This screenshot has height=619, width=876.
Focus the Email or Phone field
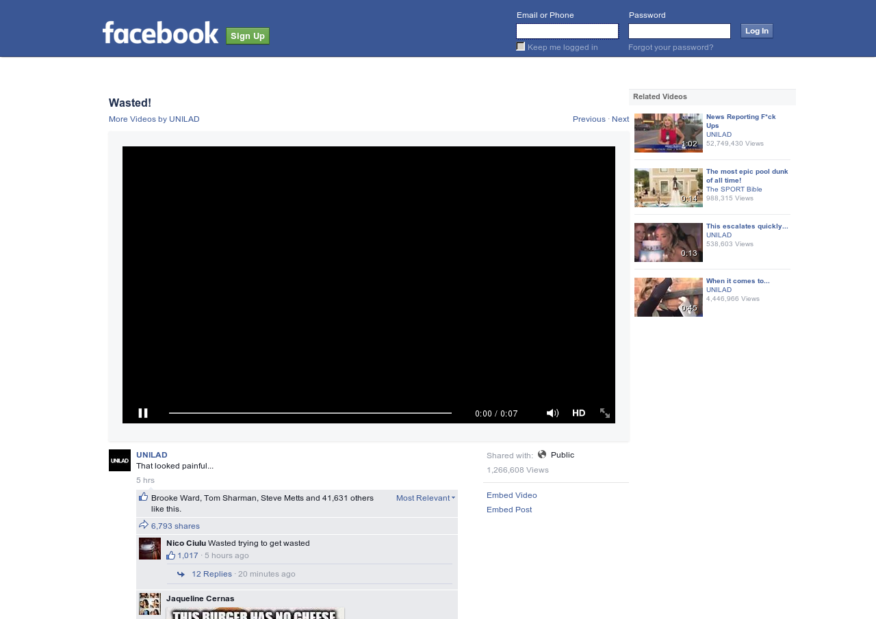[x=567, y=31]
